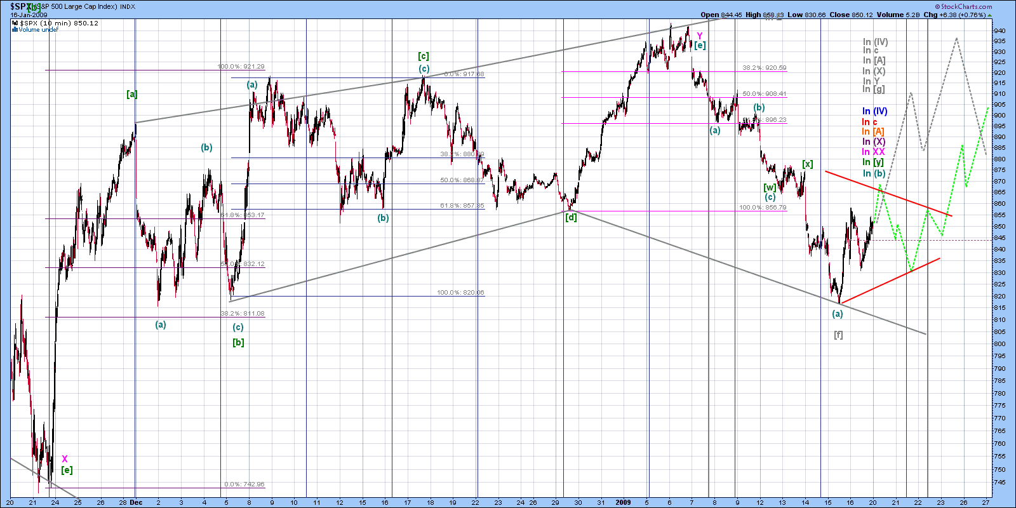Viewport: 1016px width, 508px height.
Task: Click the red In c legend entry
Action: [869, 122]
